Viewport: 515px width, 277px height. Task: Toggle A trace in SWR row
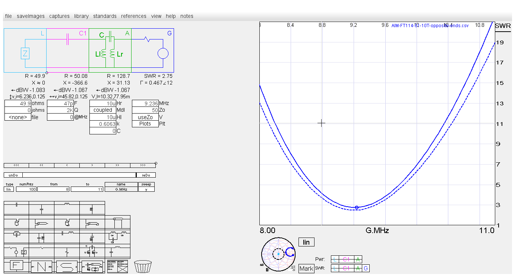pos(358,268)
